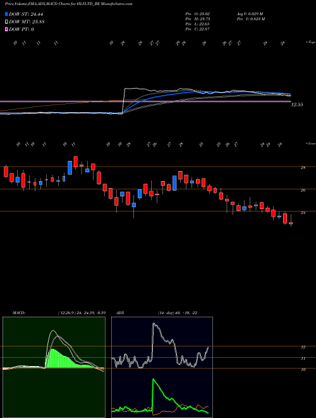Click the blue DOW ST legend square

pyautogui.click(x=7, y=14)
